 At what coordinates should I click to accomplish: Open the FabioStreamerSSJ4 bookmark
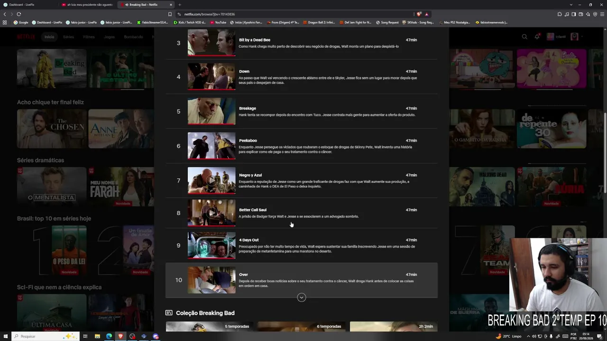pos(152,22)
